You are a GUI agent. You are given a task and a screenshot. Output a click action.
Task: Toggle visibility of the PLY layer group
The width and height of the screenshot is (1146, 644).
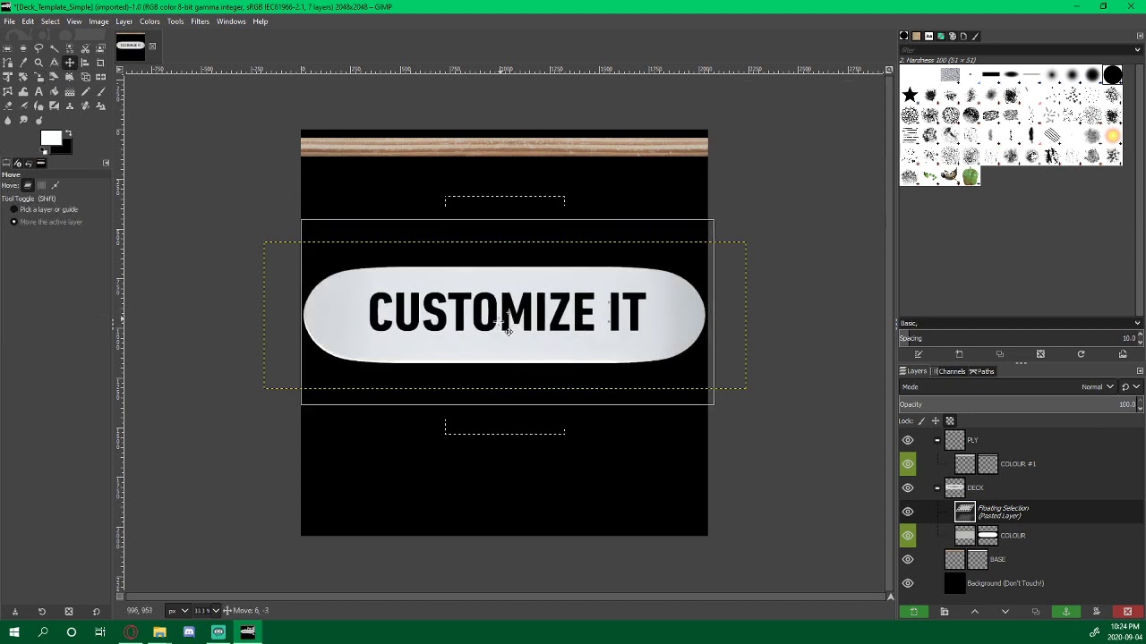[908, 440]
